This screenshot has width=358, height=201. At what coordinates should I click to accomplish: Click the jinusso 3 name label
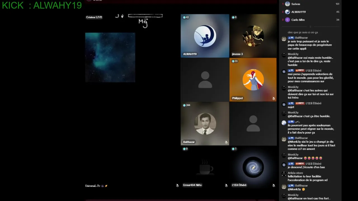[237, 54]
